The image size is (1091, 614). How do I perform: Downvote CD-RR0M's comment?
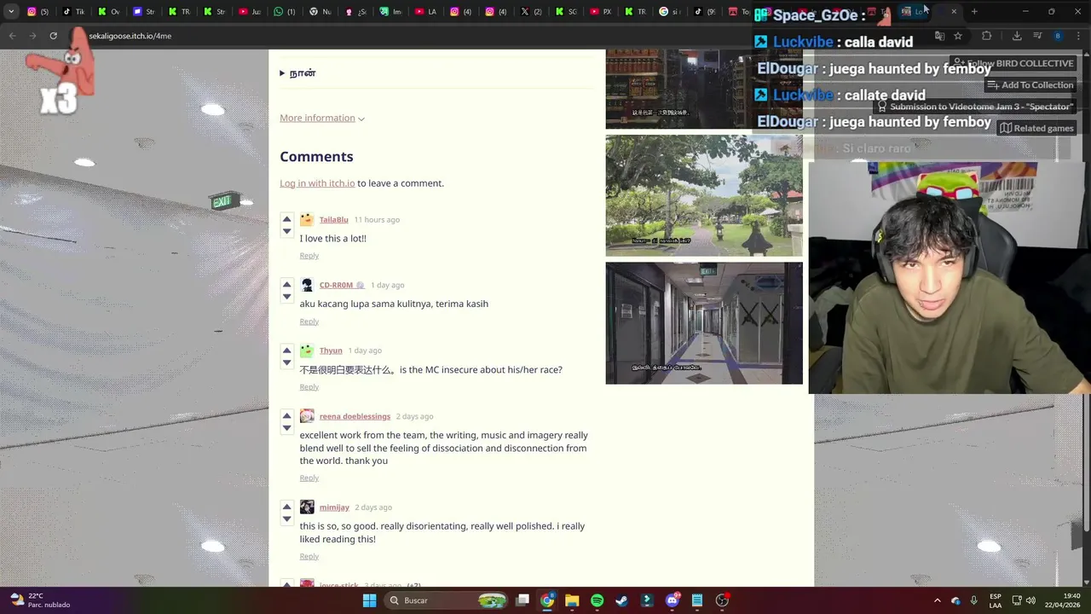(x=286, y=297)
